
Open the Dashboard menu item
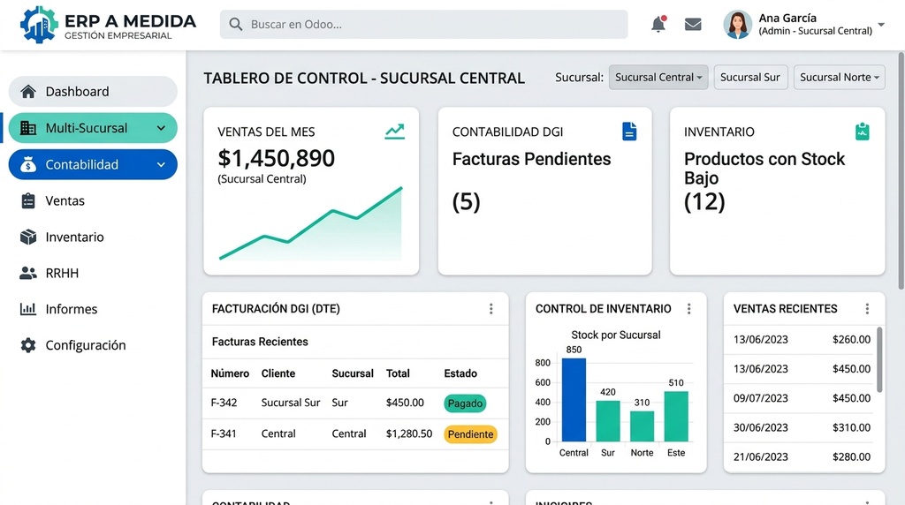click(x=93, y=91)
